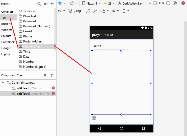
Task: Click the 8dp default margins button
Action: coord(78,11)
